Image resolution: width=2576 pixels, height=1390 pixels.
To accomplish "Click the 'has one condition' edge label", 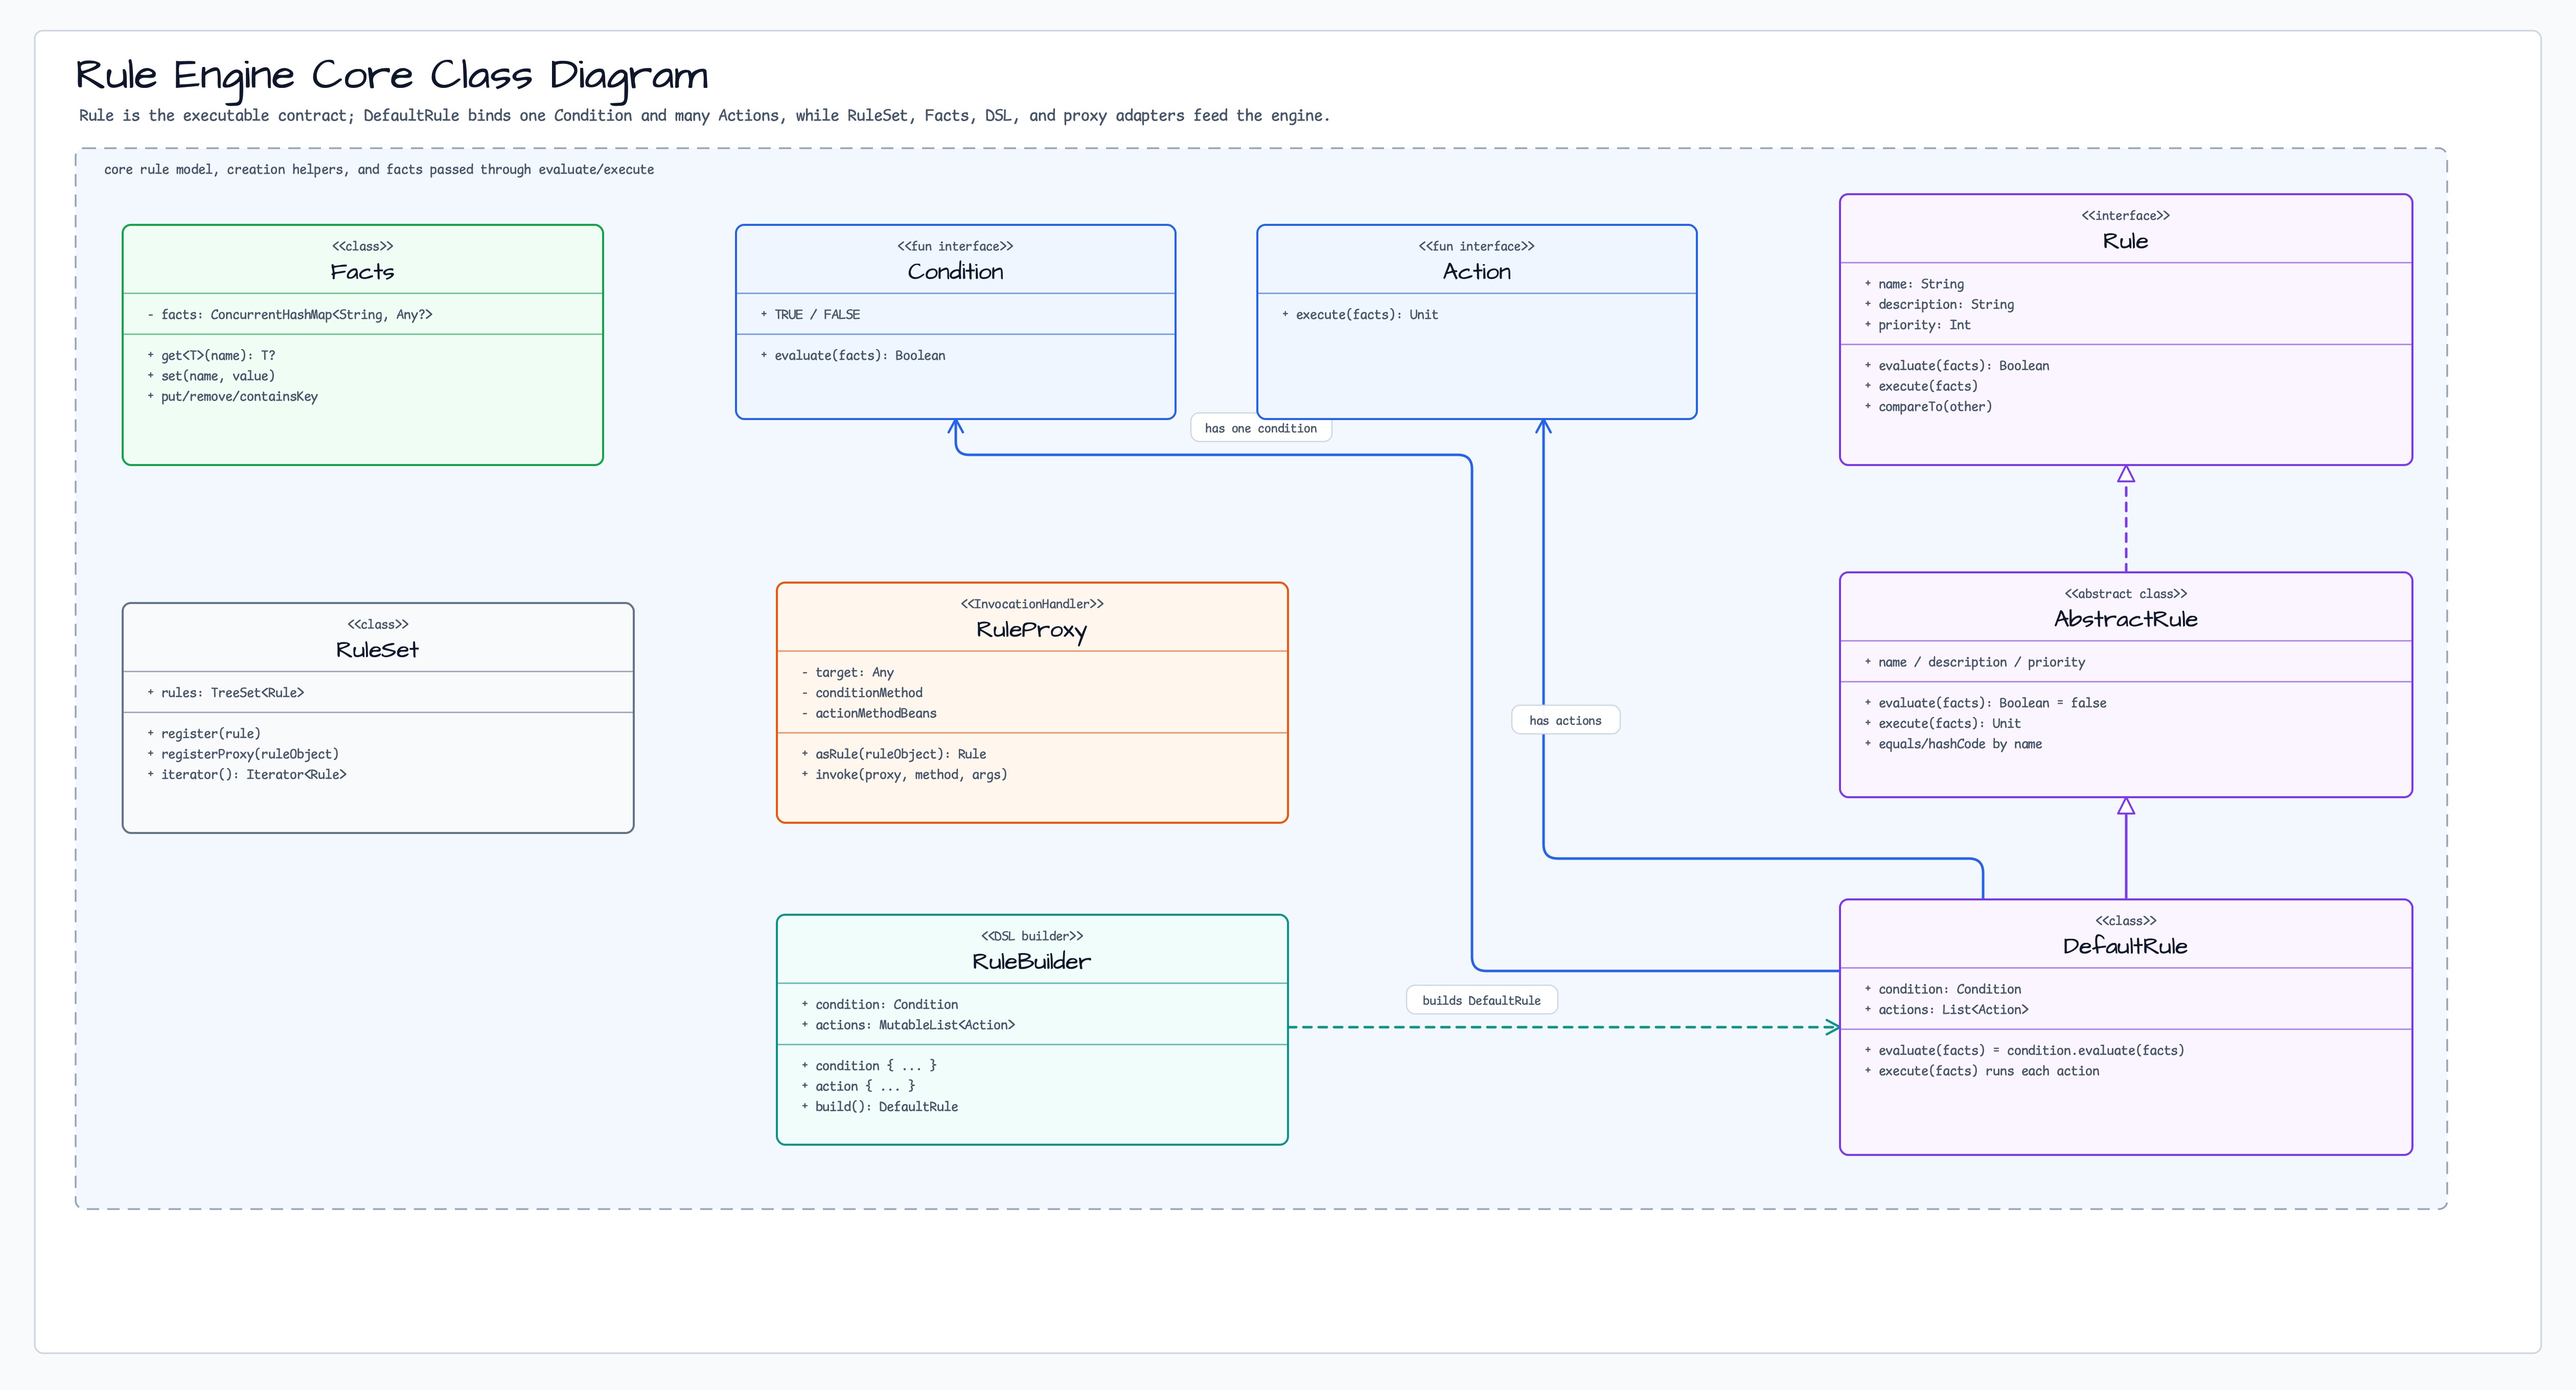I will pyautogui.click(x=1260, y=428).
